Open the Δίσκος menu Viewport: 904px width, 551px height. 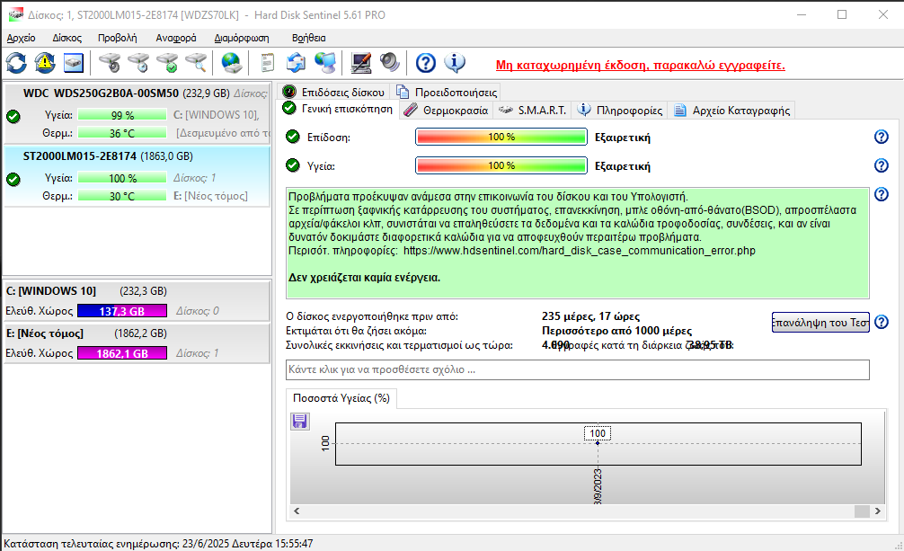point(66,38)
